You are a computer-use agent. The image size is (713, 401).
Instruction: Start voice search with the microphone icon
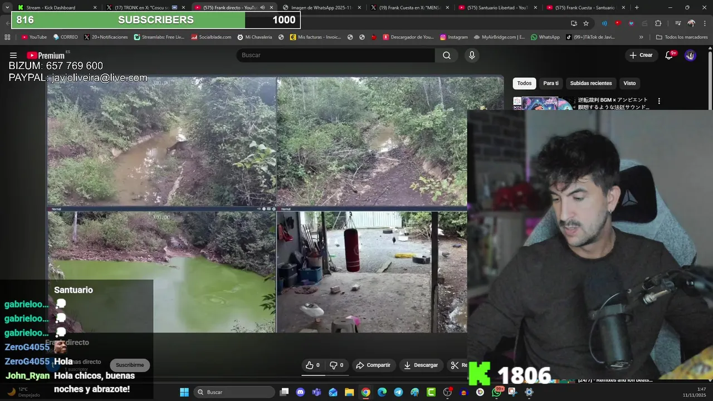[472, 55]
